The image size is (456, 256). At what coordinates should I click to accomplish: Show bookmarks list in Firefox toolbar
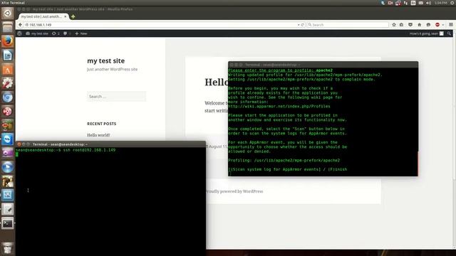402,25
